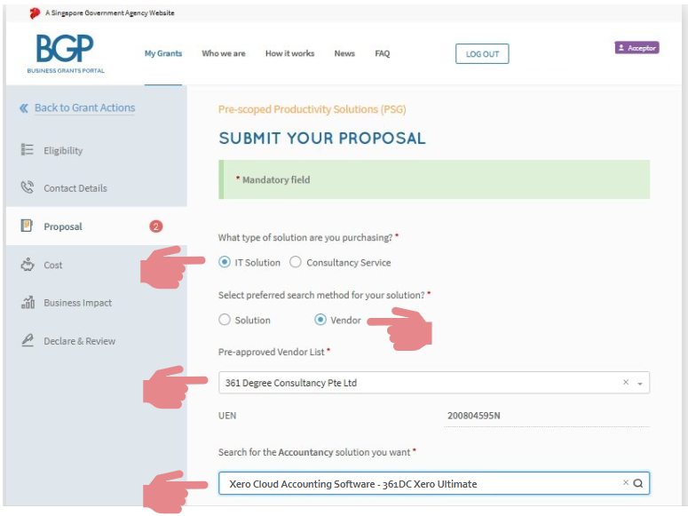Screen dimensions: 688x516
Task: Click the Declare & Review pen icon
Action: pyautogui.click(x=28, y=340)
